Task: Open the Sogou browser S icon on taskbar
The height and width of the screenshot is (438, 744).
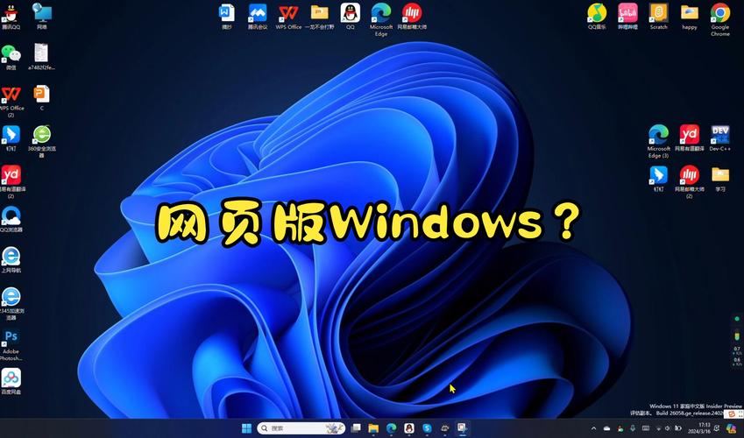Action: pyautogui.click(x=427, y=428)
